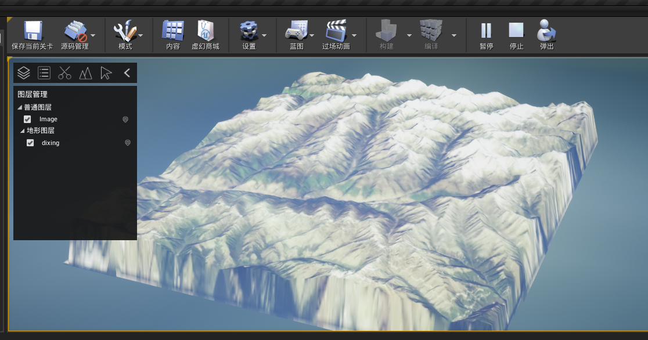The image size is (648, 340).
Task: Select the scissors cut tool icon
Action: point(64,73)
